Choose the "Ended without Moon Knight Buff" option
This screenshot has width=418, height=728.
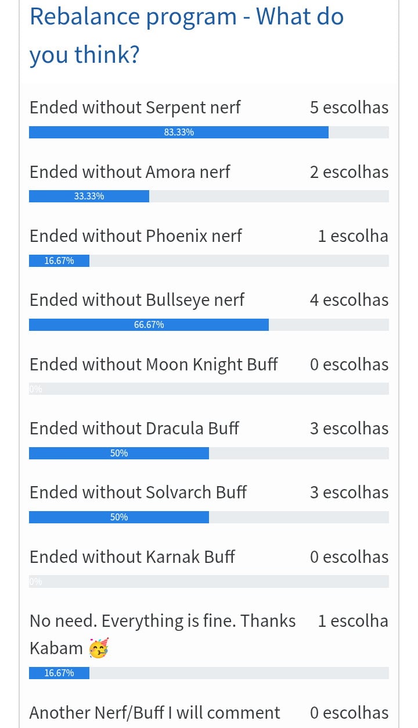(x=153, y=365)
